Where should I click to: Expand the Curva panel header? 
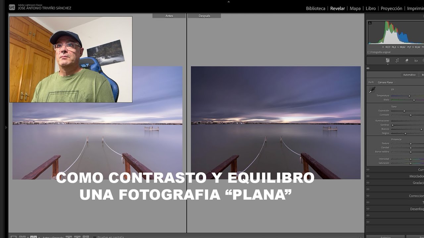point(395,170)
